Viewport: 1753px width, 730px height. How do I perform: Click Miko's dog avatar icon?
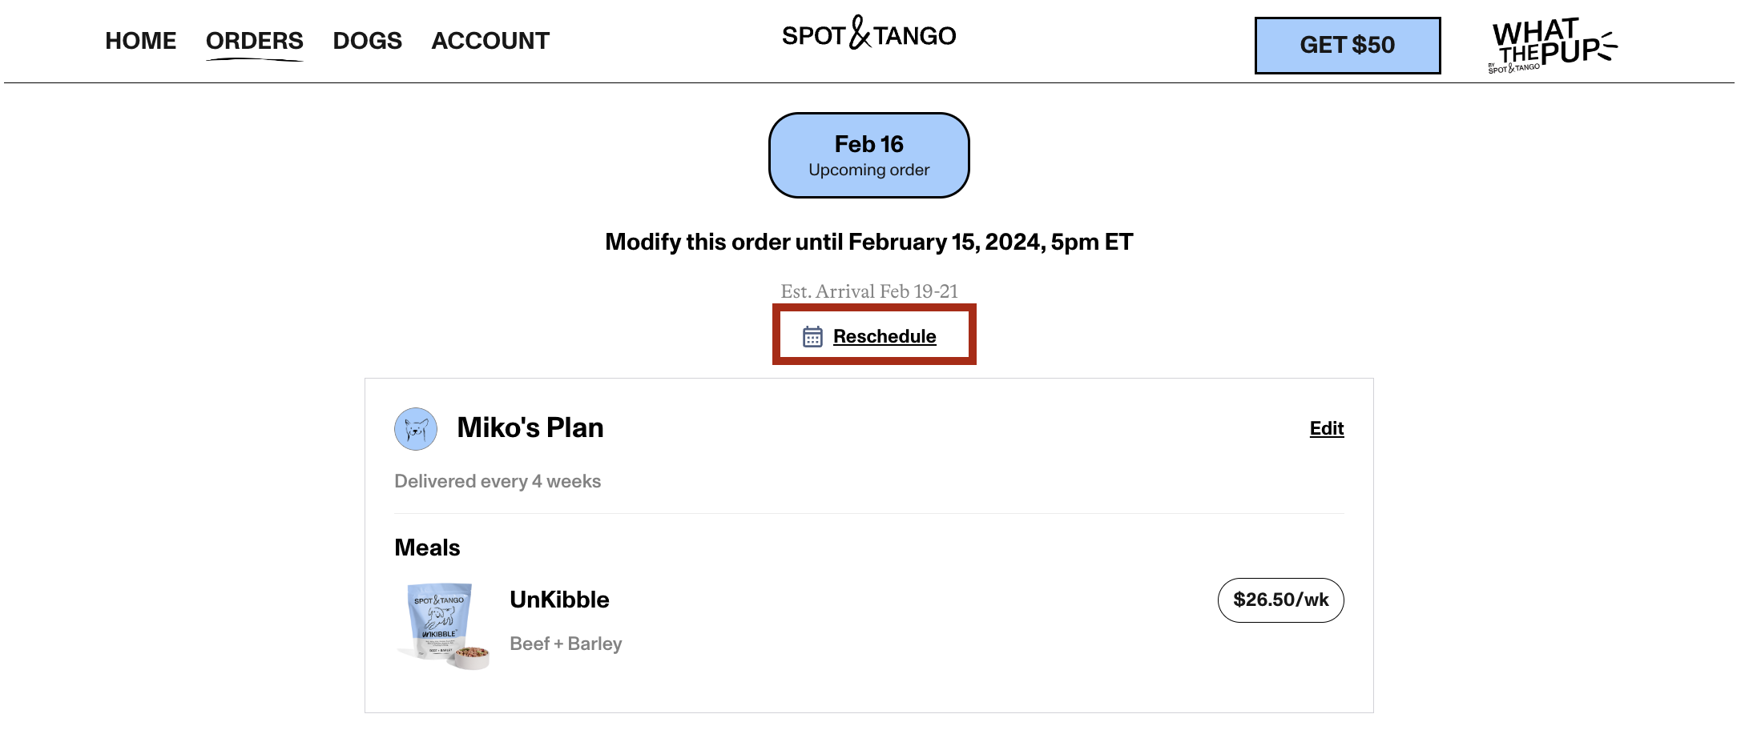tap(416, 429)
